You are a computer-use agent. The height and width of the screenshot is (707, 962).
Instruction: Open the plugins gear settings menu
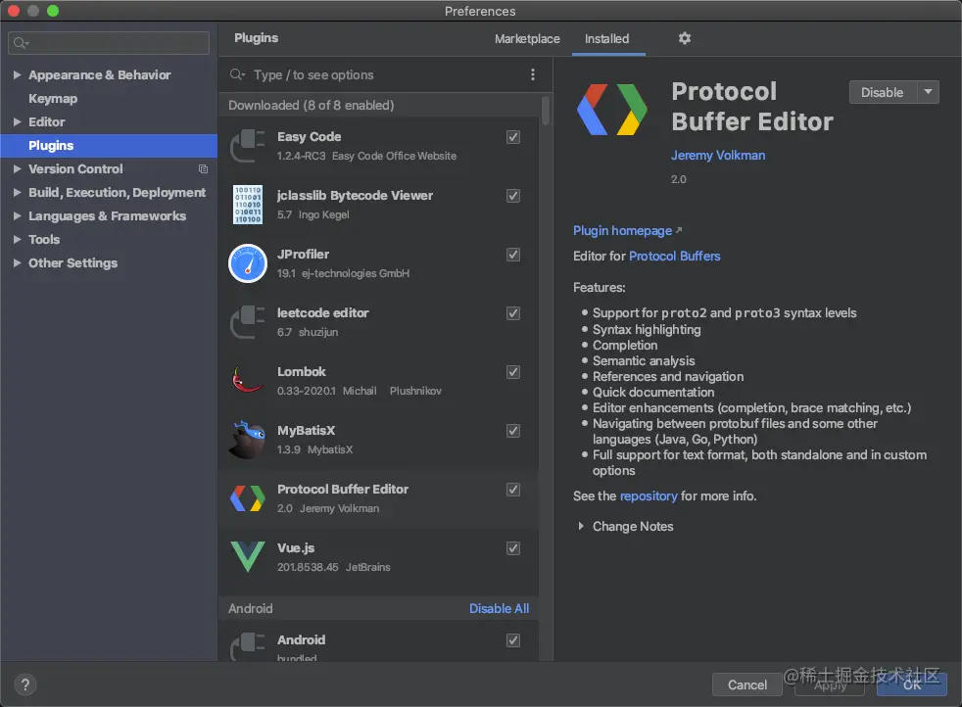click(685, 38)
